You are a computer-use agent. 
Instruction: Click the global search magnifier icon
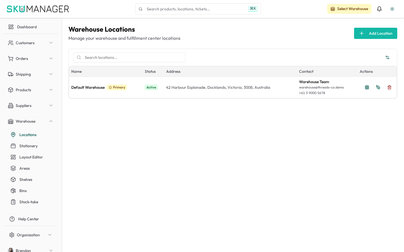pyautogui.click(x=141, y=9)
